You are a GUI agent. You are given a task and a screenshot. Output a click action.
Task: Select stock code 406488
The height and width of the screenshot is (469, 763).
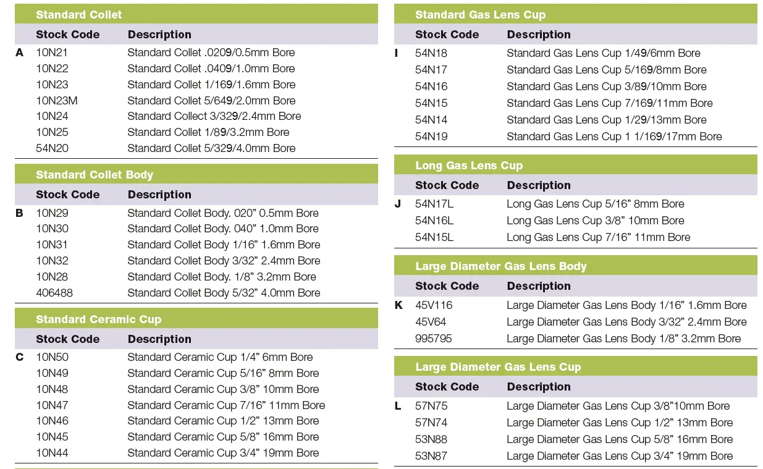point(54,293)
